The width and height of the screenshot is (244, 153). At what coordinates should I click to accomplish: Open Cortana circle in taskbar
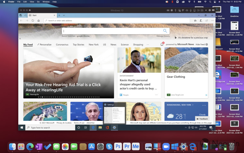(x=79, y=128)
